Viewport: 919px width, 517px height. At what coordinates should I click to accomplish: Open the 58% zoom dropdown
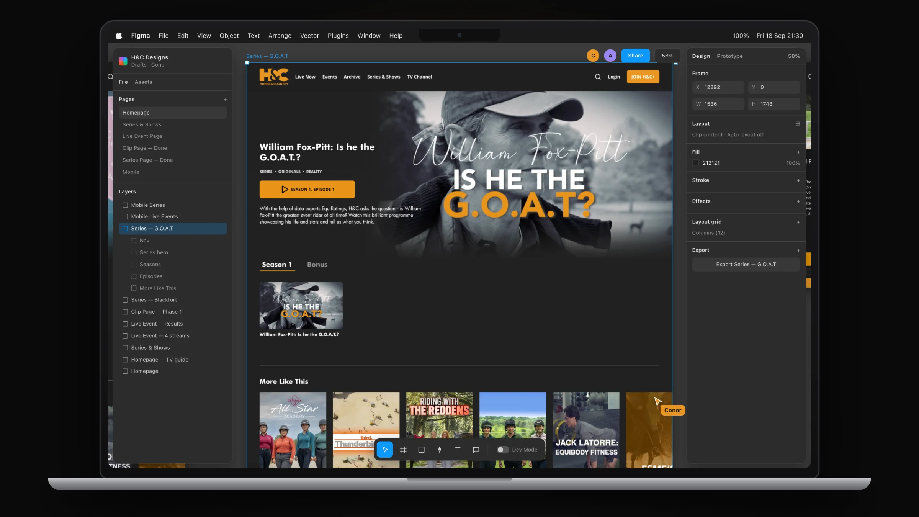pyautogui.click(x=667, y=56)
